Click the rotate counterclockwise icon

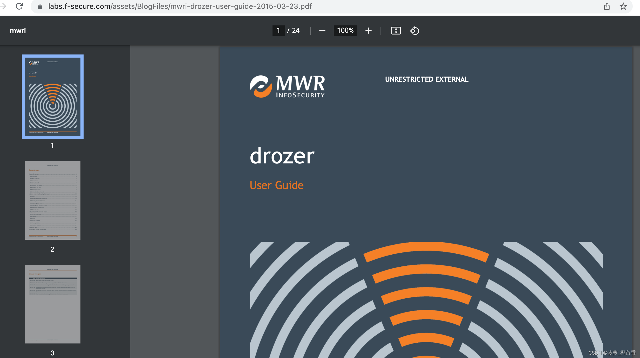tap(414, 31)
